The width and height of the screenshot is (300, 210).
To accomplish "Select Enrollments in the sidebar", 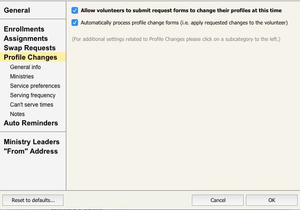I will (x=24, y=29).
